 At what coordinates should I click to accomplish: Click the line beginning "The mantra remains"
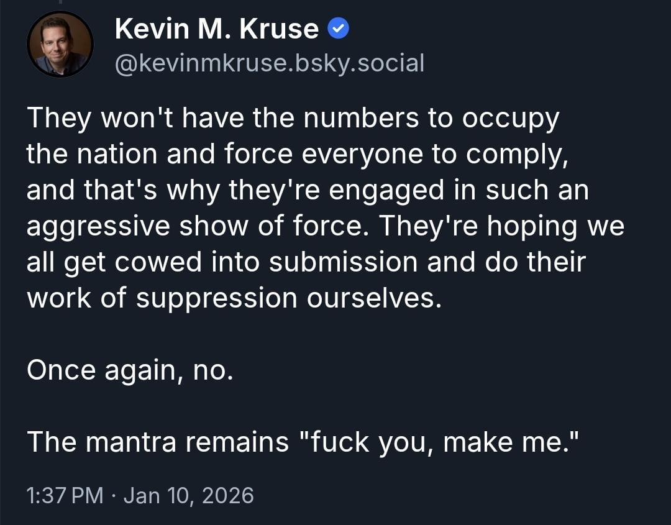point(303,442)
